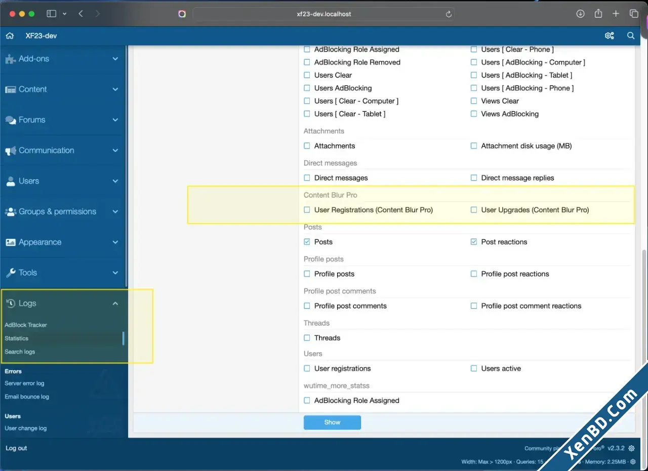648x471 pixels.
Task: Click the gear icon after Memory: 2.25MB
Action: point(633,462)
